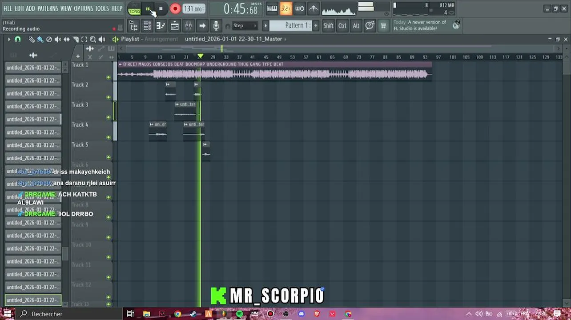Mute Track 4 with its green dot
This screenshot has width=571, height=320.
click(108, 137)
